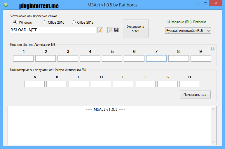Click confirmation code field C
This screenshot has height=149, width=225.
79,84
